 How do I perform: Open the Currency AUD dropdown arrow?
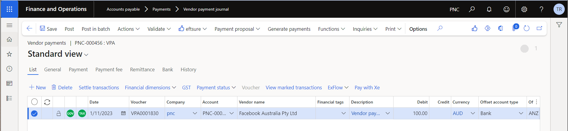tap(473, 113)
